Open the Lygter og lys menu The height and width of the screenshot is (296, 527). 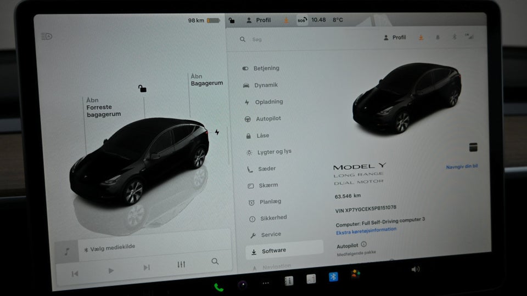click(269, 152)
